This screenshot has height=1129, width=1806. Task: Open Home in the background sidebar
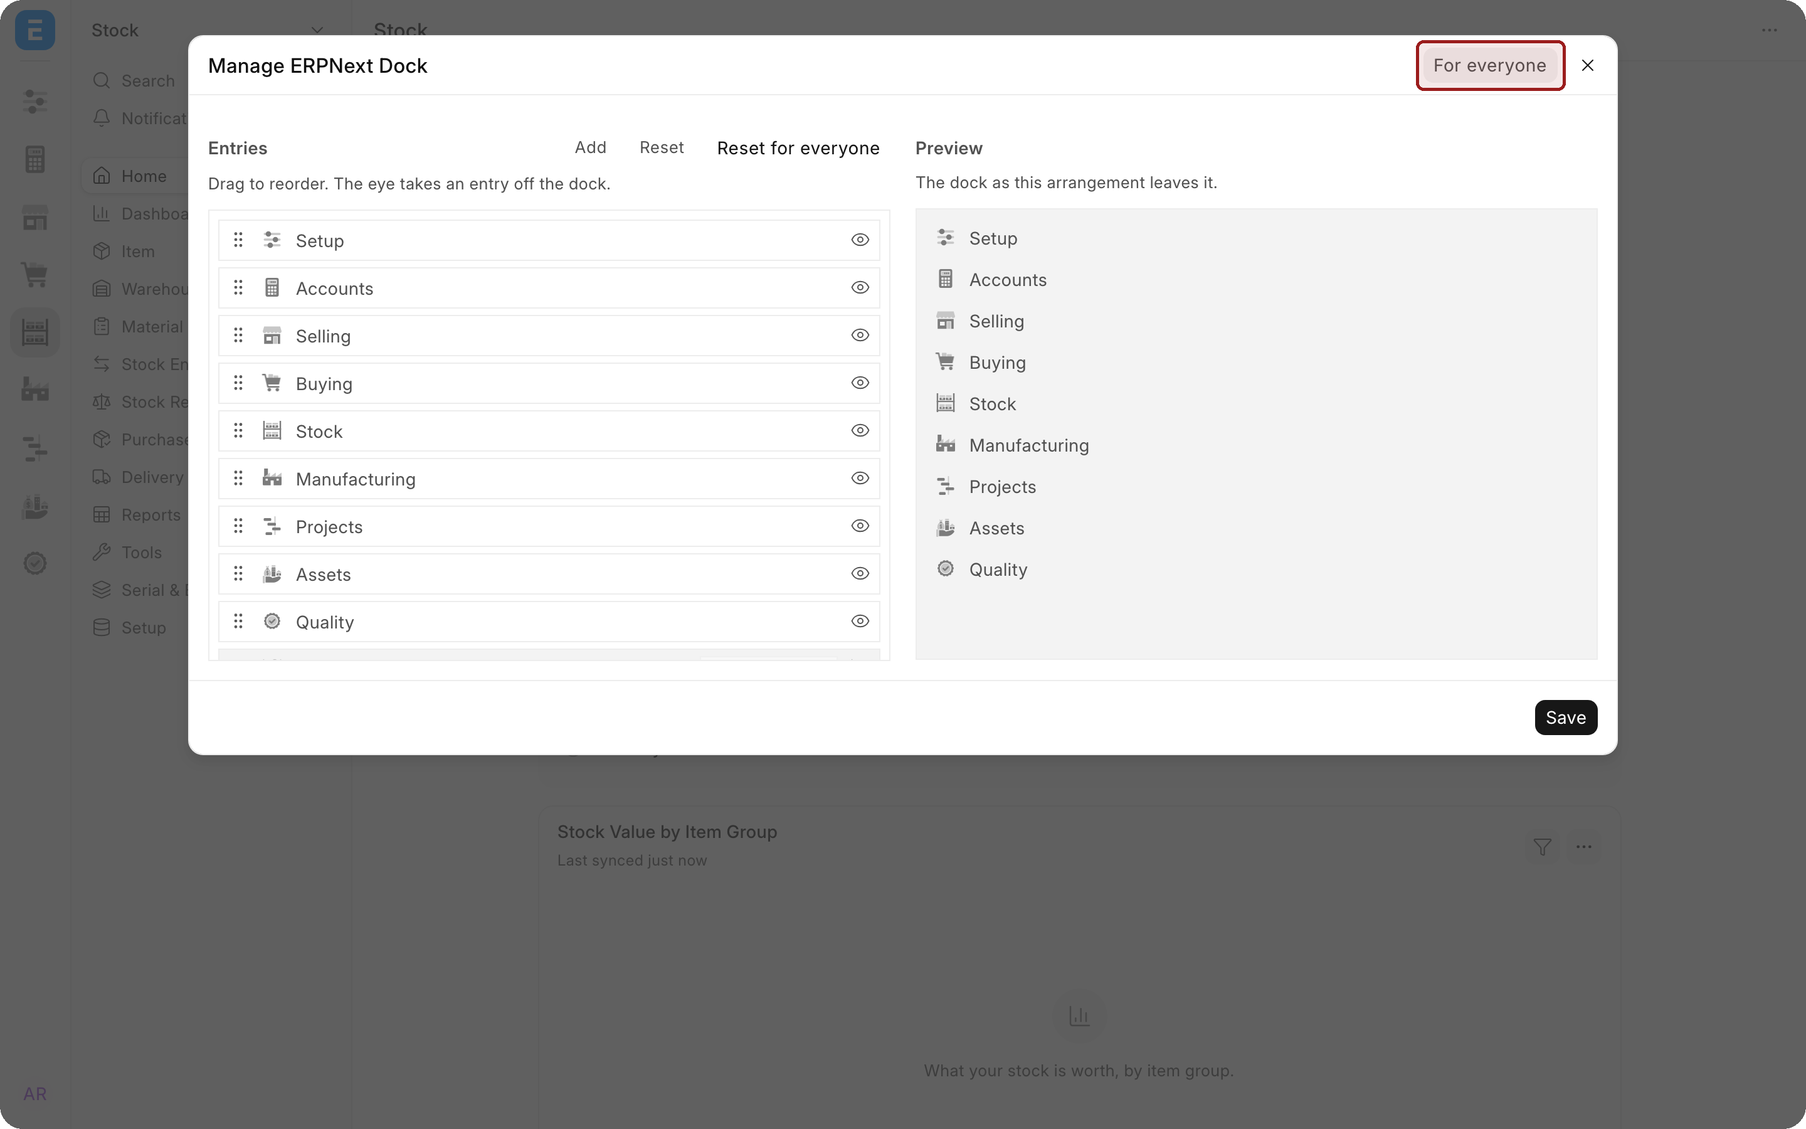click(x=134, y=176)
